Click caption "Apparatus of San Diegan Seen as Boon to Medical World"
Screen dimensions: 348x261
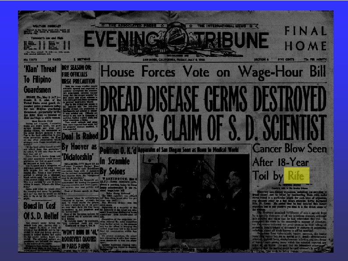click(188, 150)
